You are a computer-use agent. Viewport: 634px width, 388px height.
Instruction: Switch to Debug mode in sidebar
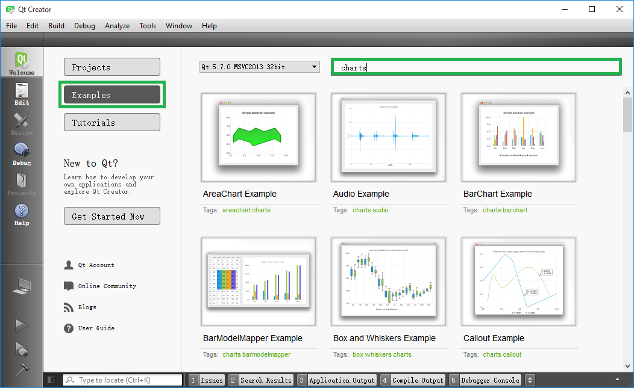[x=22, y=154]
